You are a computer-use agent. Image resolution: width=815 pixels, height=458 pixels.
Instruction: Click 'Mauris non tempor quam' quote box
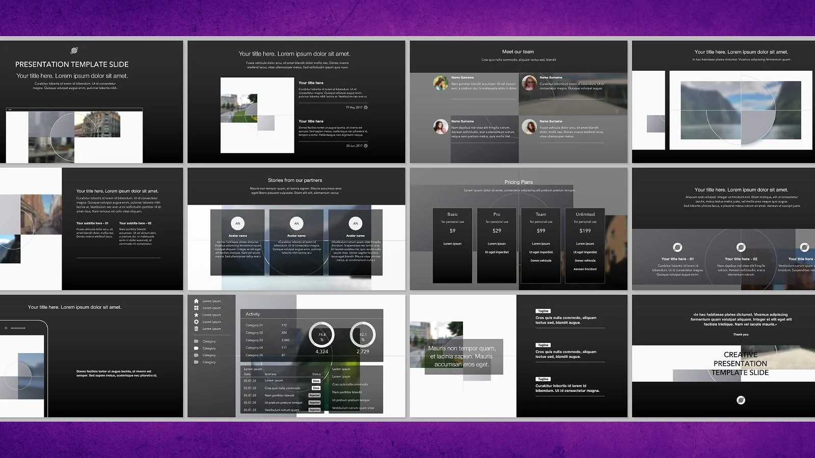coord(464,356)
